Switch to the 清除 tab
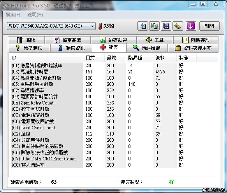 26,40
